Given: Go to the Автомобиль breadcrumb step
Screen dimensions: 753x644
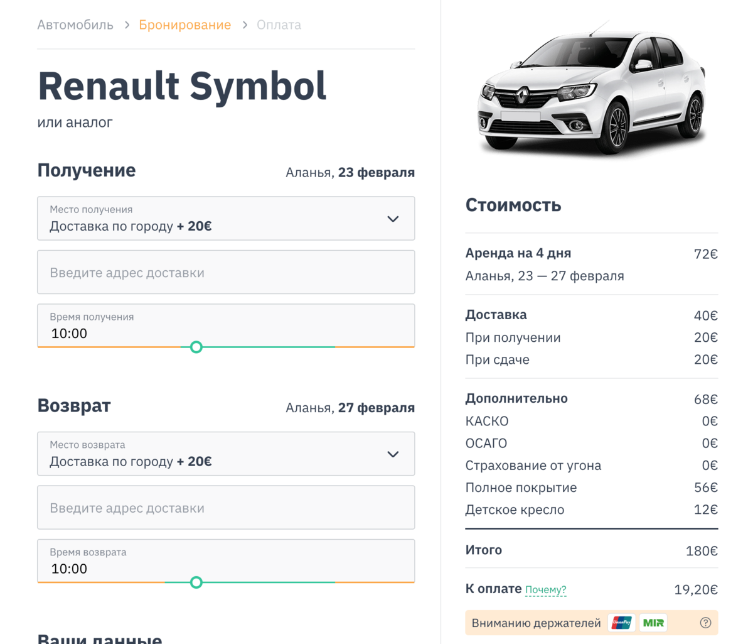Looking at the screenshot, I should pyautogui.click(x=75, y=25).
